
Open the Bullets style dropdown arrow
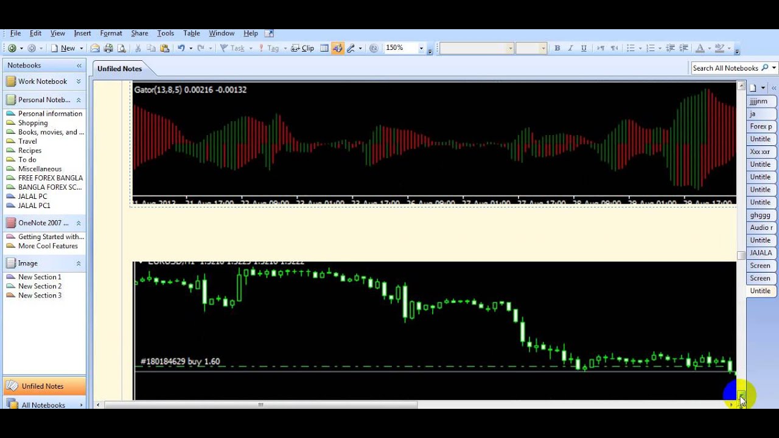(640, 48)
